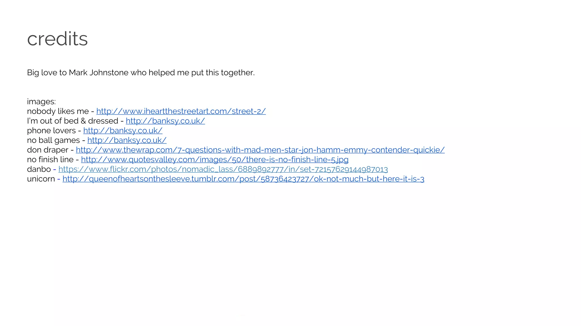Click the danbo caption text

click(39, 169)
